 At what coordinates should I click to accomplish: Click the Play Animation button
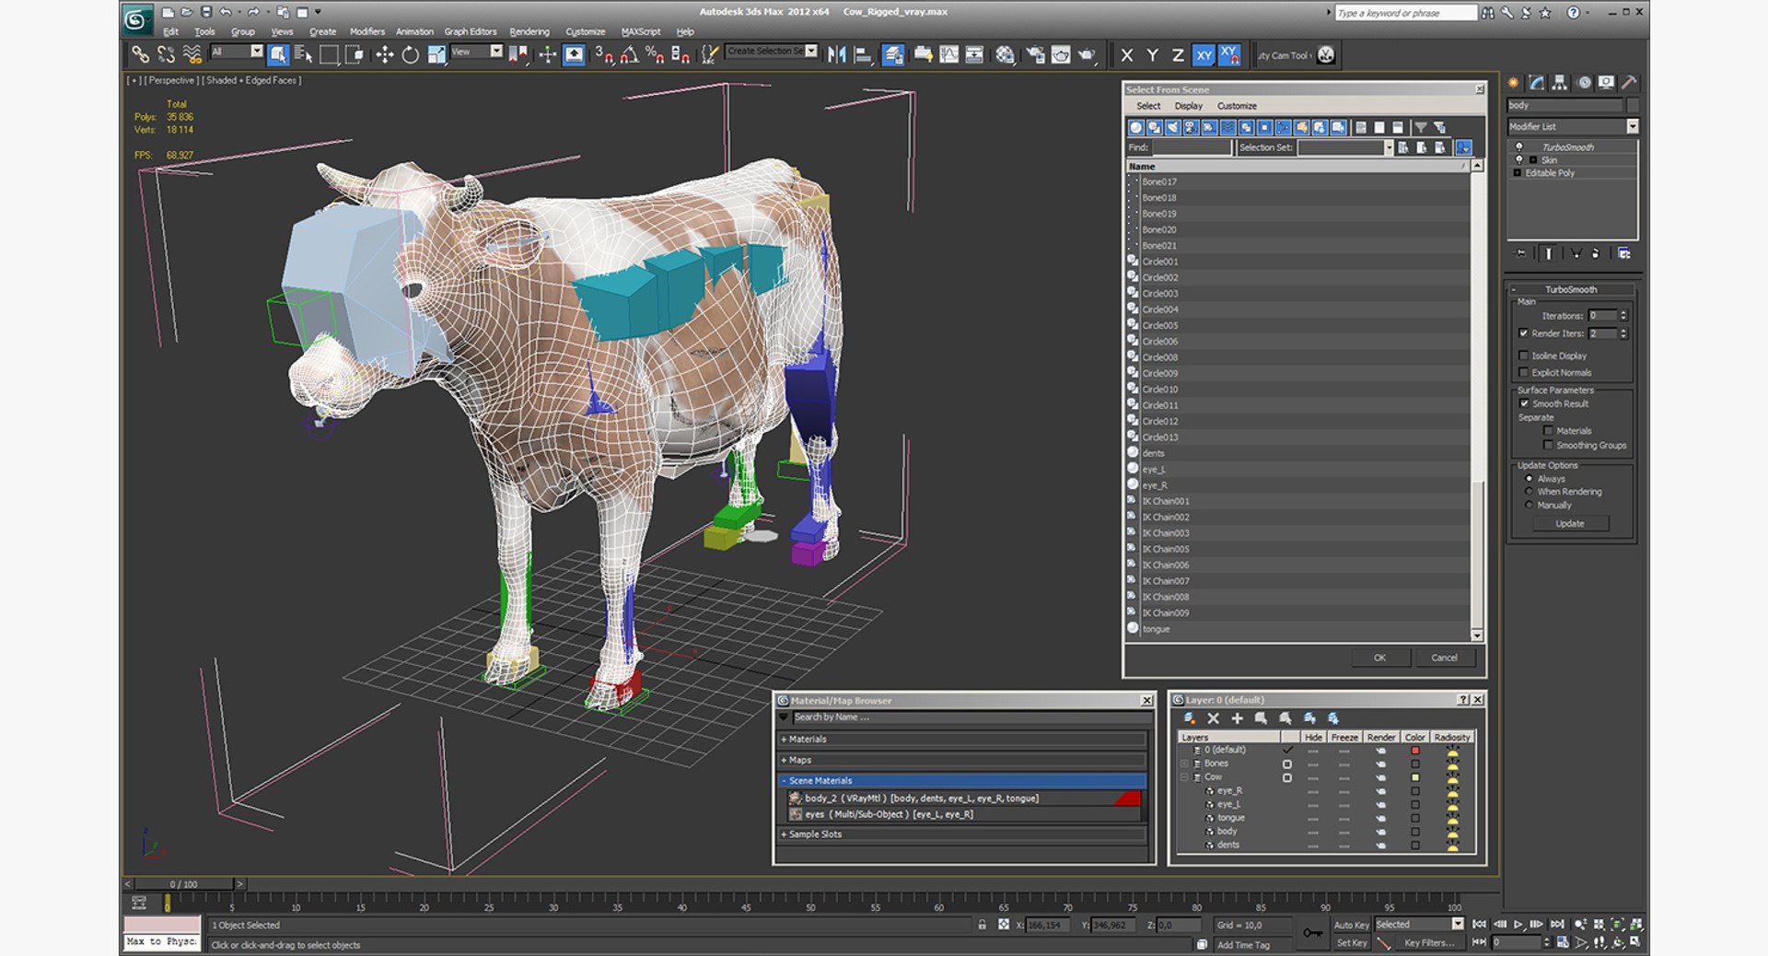pos(1518,924)
